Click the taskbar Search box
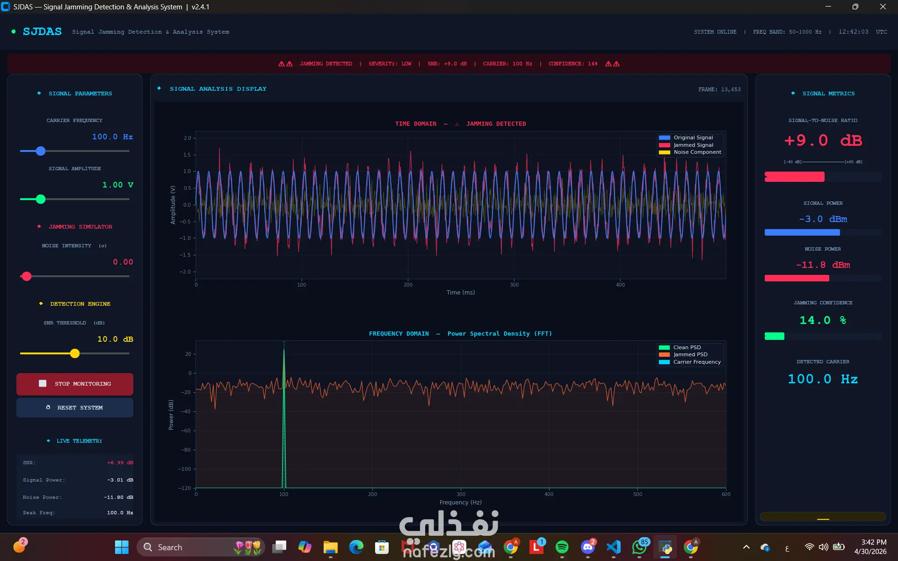 tap(201, 547)
